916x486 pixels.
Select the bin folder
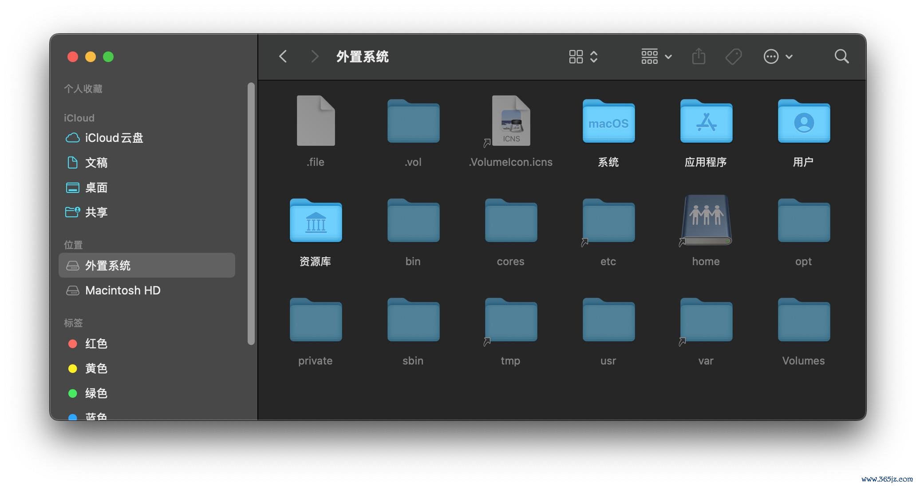[x=413, y=220]
